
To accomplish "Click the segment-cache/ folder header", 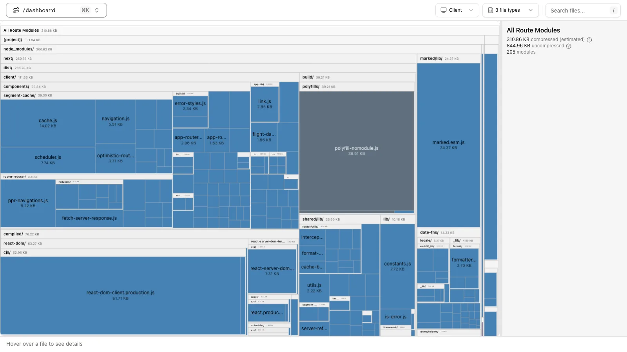I will pyautogui.click(x=86, y=95).
